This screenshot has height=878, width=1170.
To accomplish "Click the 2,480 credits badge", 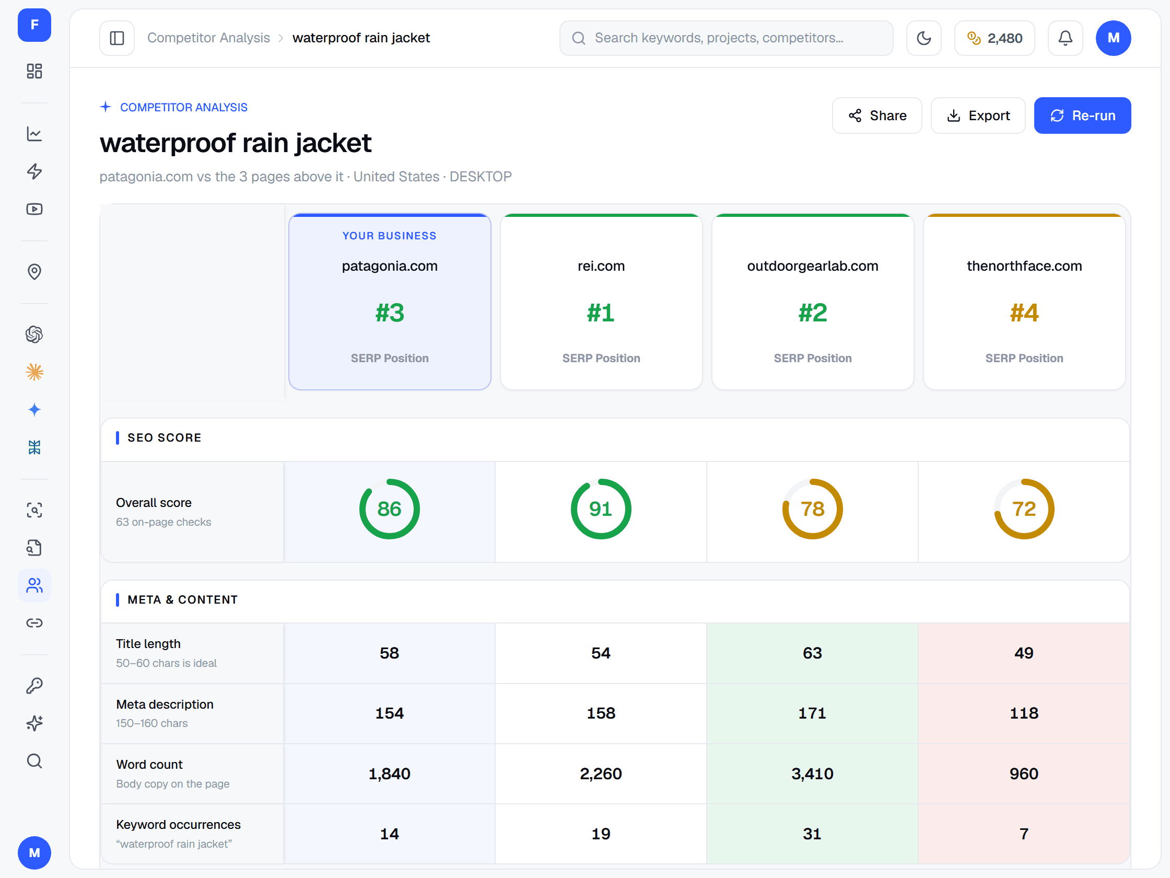I will (995, 38).
